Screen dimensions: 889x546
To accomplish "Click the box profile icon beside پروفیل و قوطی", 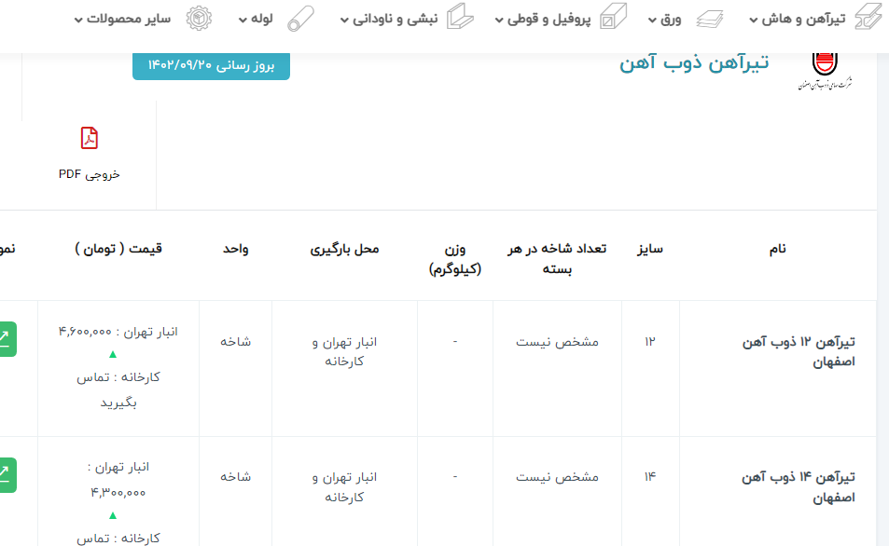I will [x=612, y=18].
